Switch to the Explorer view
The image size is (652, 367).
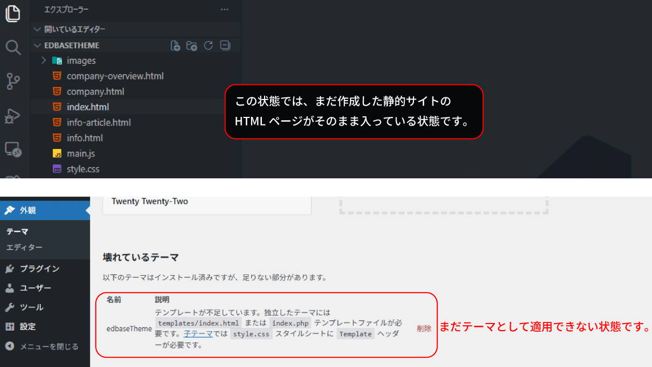click(13, 15)
